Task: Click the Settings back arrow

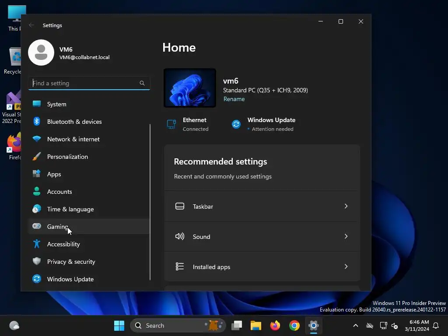Action: 31,25
